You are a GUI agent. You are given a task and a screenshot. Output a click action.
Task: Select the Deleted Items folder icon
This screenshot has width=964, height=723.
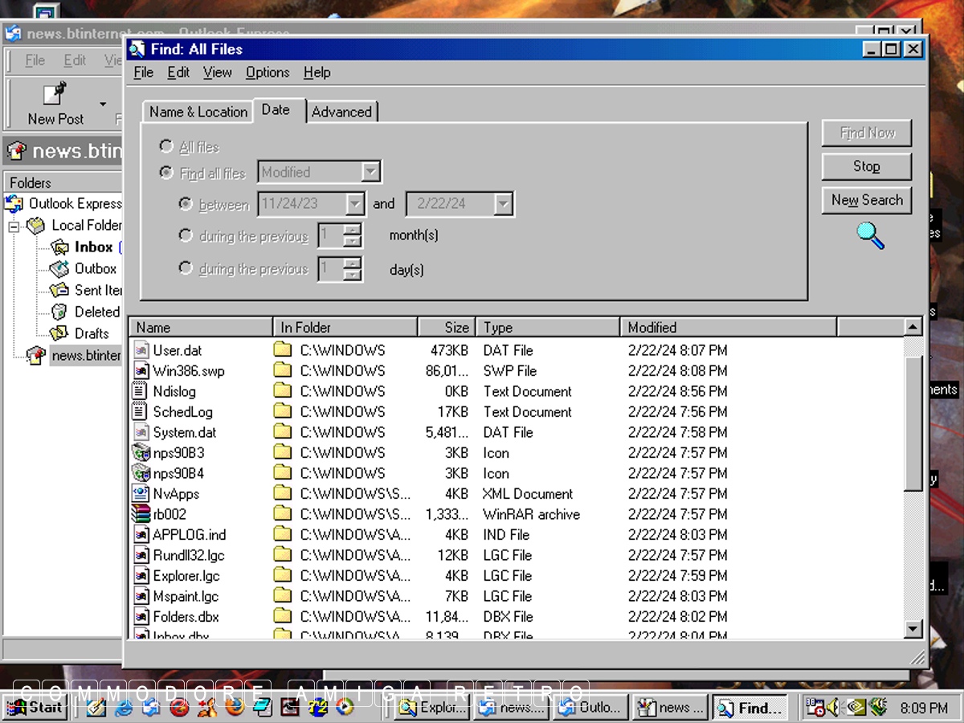click(x=59, y=312)
